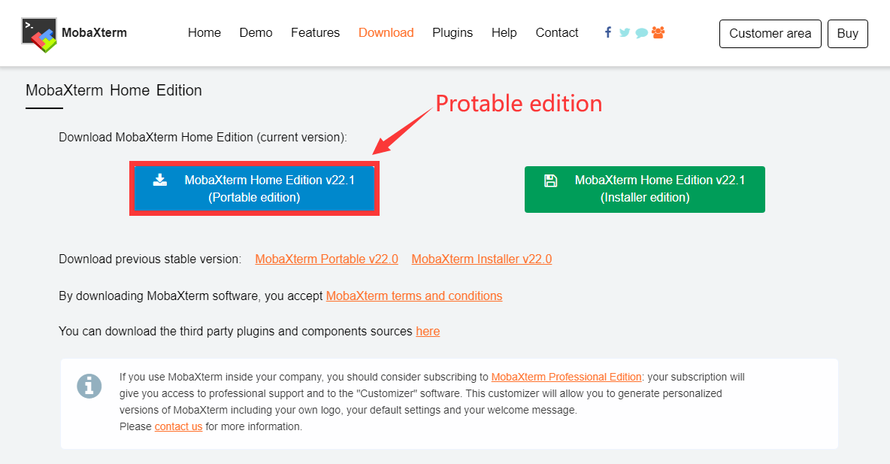Go to the Home menu
Viewport: 890px width, 464px height.
click(204, 33)
